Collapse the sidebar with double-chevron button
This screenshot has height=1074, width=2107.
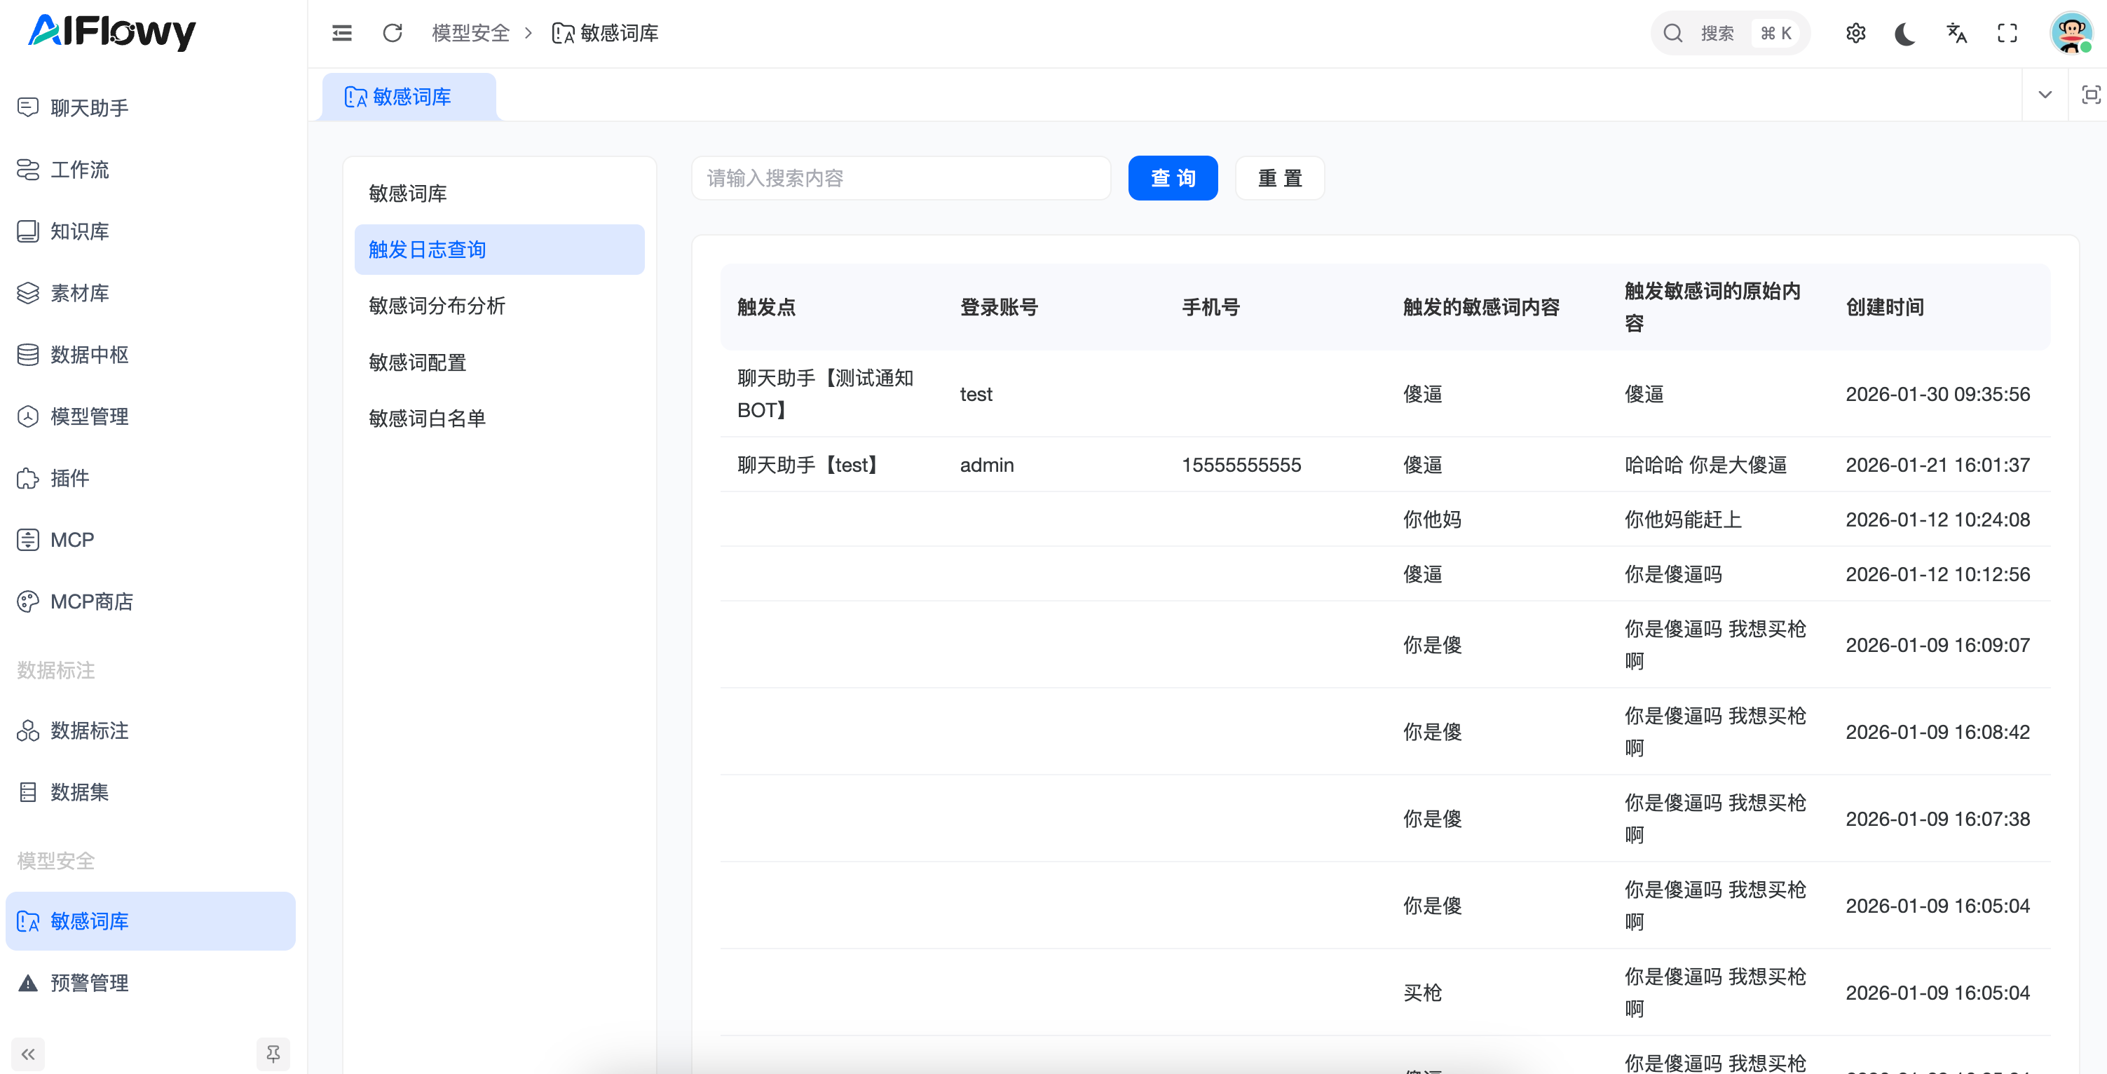point(28,1054)
